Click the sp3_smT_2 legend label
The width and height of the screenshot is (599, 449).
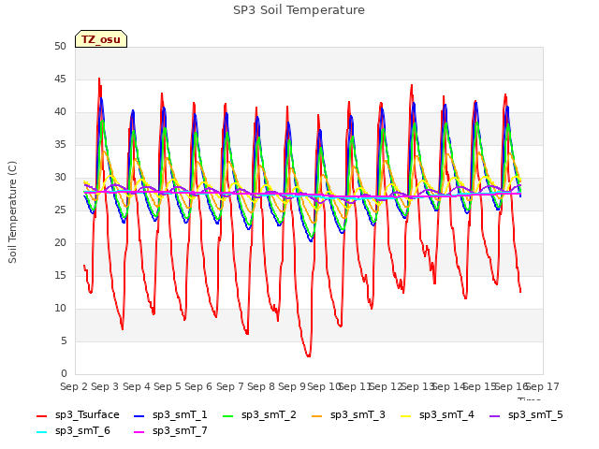click(269, 414)
